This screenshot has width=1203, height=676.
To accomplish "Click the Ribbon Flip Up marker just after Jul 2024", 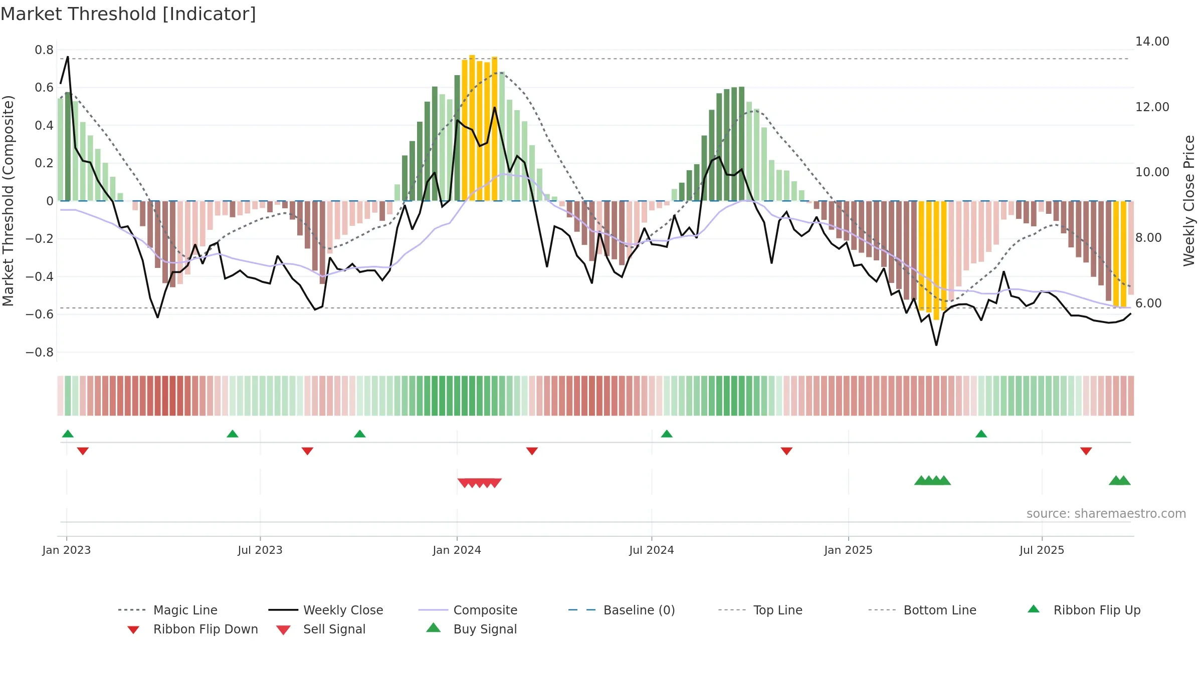I will [x=667, y=434].
